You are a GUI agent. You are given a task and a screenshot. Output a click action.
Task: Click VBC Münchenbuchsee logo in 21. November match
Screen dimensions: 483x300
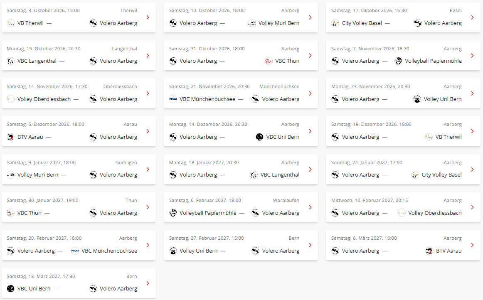click(173, 99)
